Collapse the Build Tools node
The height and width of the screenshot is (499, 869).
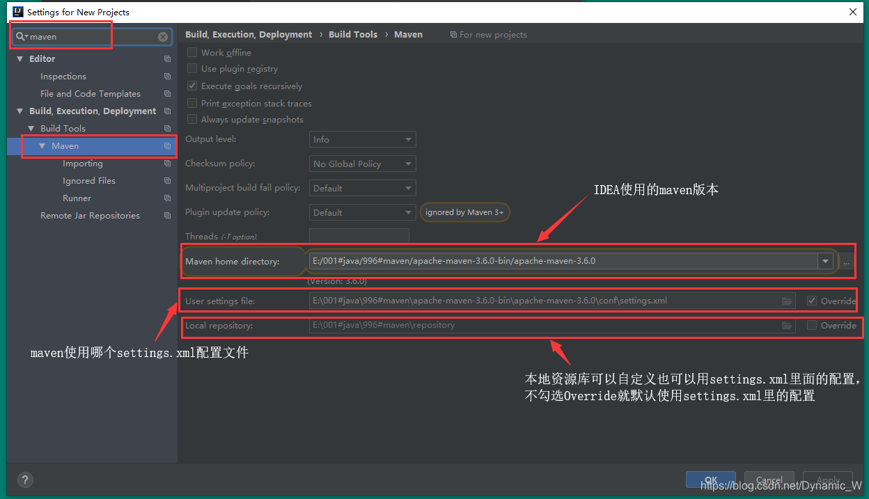[31, 129]
